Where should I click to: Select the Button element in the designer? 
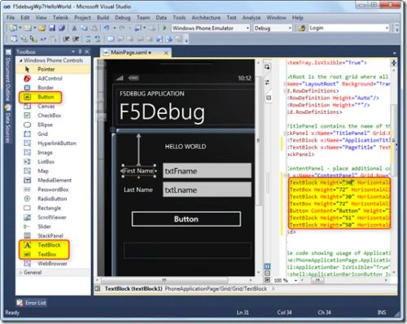tap(186, 219)
